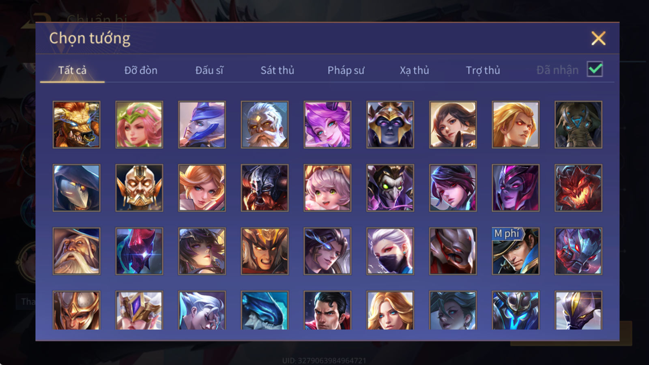Select the old bearded man with forehead gem
649x365 pixels.
point(264,125)
